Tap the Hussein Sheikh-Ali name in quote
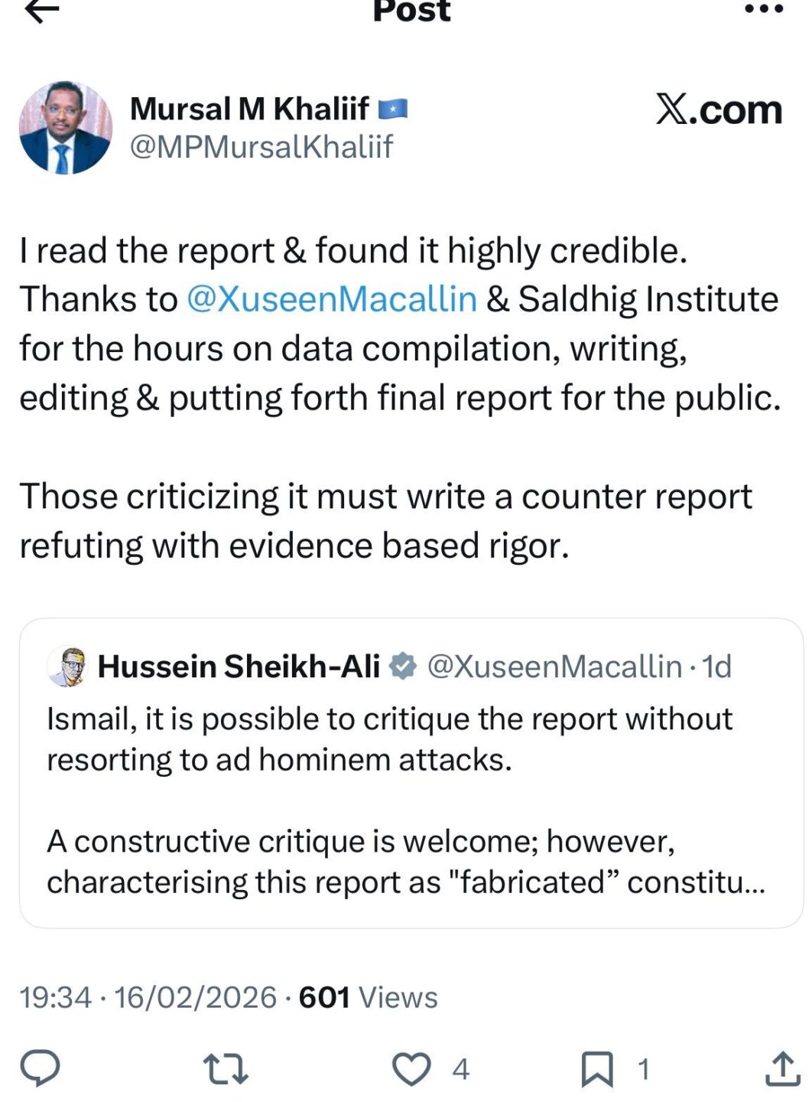812x1102 pixels. (x=239, y=667)
